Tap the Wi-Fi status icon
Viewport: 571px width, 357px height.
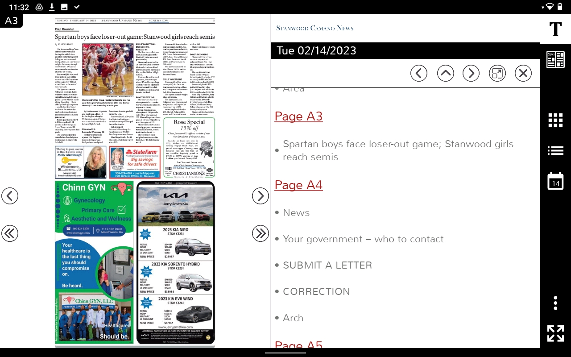550,7
